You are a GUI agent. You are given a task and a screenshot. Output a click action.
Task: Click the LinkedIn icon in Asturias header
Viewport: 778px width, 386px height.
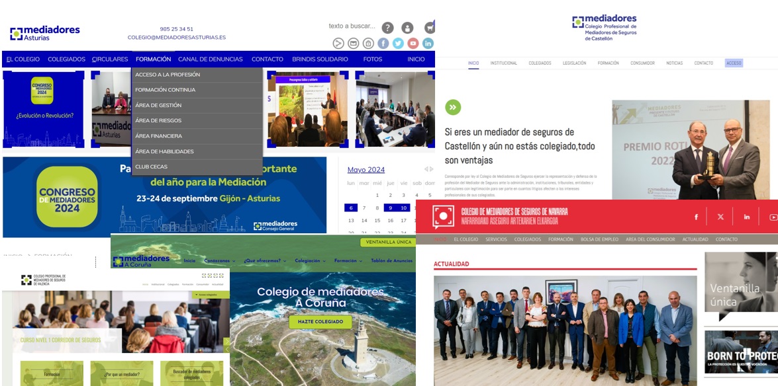428,43
